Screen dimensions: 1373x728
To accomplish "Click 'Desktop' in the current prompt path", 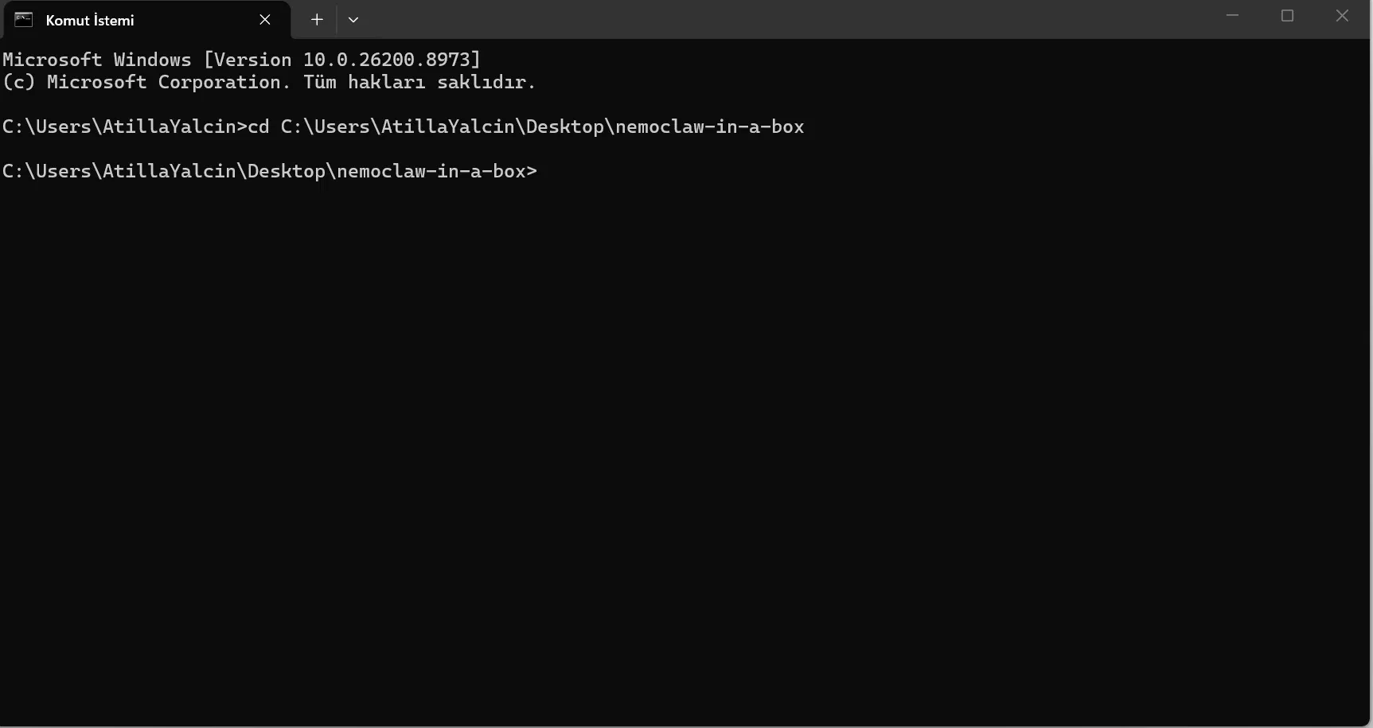I will 286,171.
